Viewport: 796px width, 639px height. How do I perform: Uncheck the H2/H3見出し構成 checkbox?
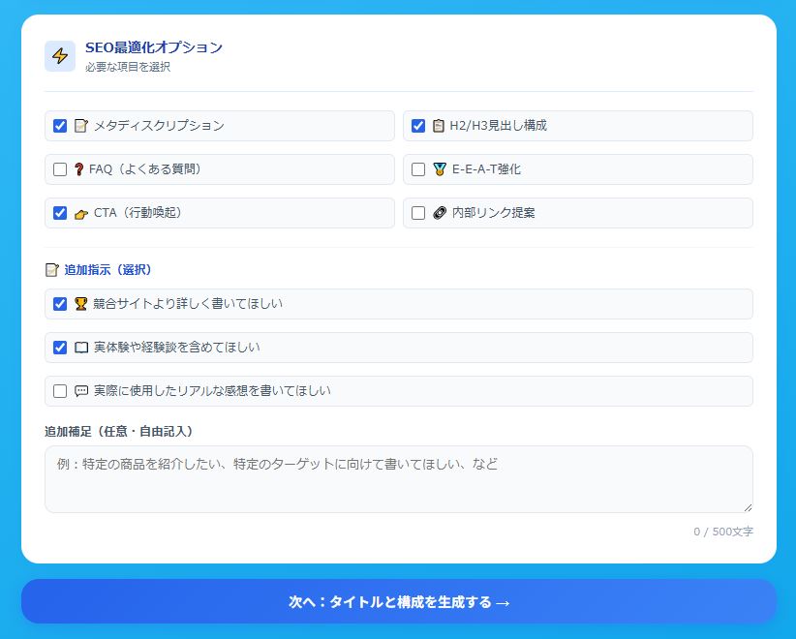pyautogui.click(x=418, y=126)
